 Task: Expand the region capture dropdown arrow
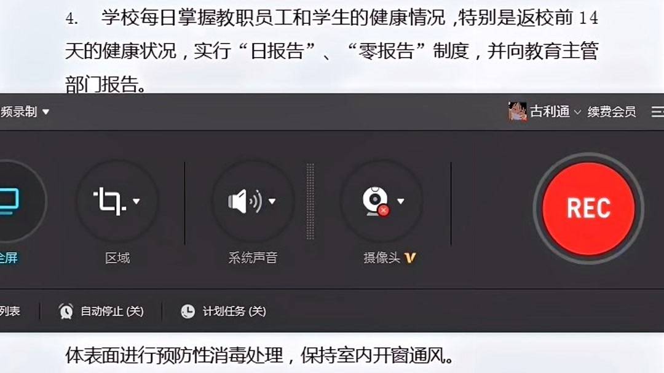[136, 201]
